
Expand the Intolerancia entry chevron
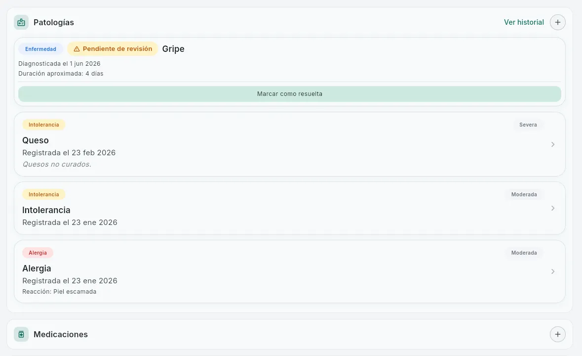pos(553,208)
